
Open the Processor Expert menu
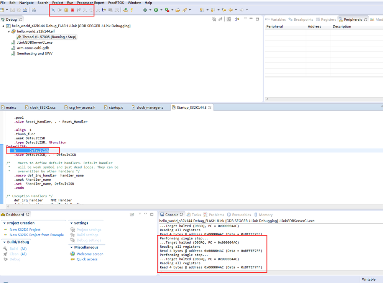pyautogui.click(x=90, y=3)
